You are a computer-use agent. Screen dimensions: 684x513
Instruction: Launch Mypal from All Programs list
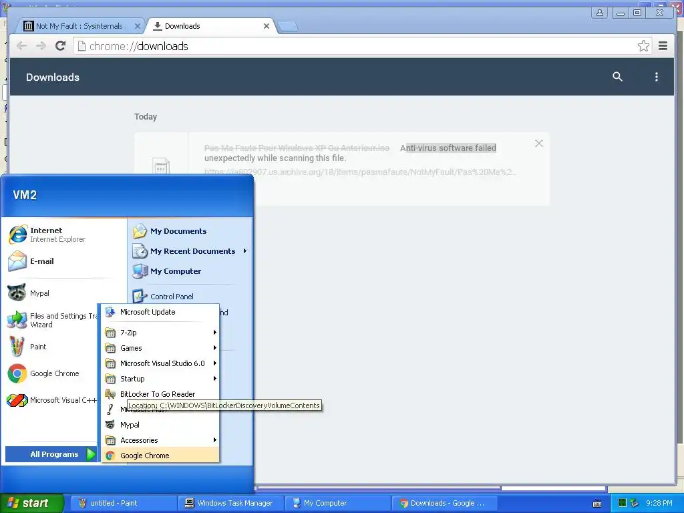[x=160, y=425]
